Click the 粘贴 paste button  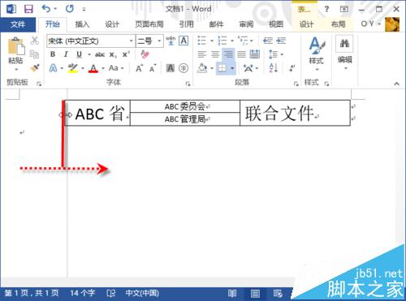16,54
